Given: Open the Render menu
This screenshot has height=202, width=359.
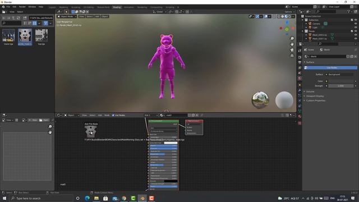Looking at the screenshot, I should (22, 7).
